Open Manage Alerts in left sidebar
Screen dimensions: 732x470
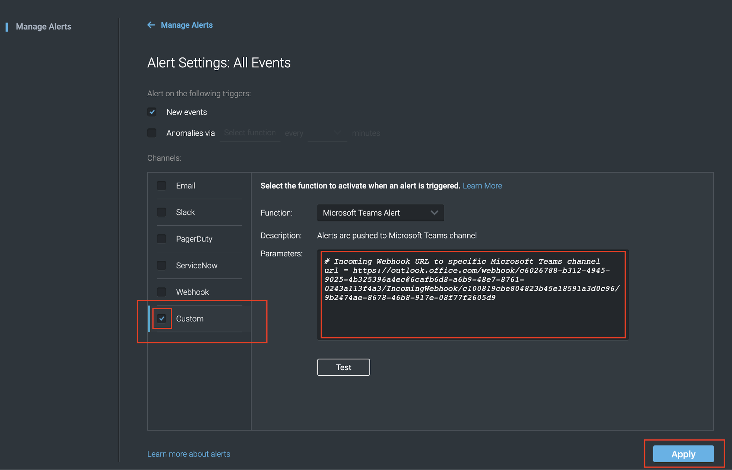44,27
